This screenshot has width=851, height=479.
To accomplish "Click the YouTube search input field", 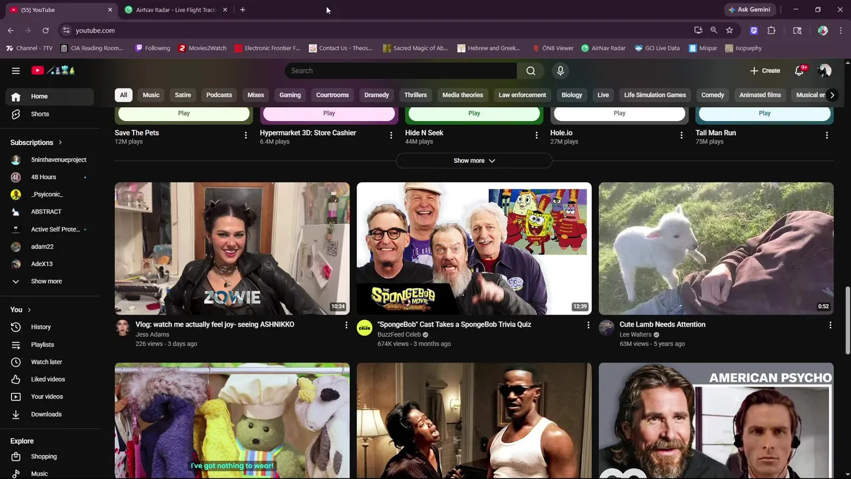I will click(401, 71).
